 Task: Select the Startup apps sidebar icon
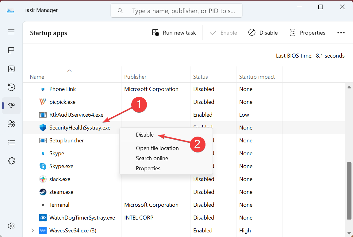click(11, 105)
